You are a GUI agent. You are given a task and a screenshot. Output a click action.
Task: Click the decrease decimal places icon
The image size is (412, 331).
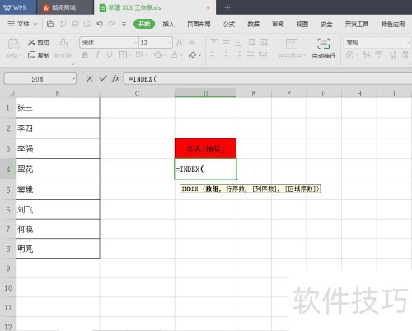tap(405, 55)
